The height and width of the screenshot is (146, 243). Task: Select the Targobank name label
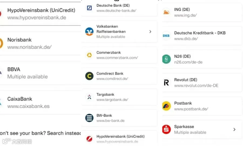[x=105, y=94]
